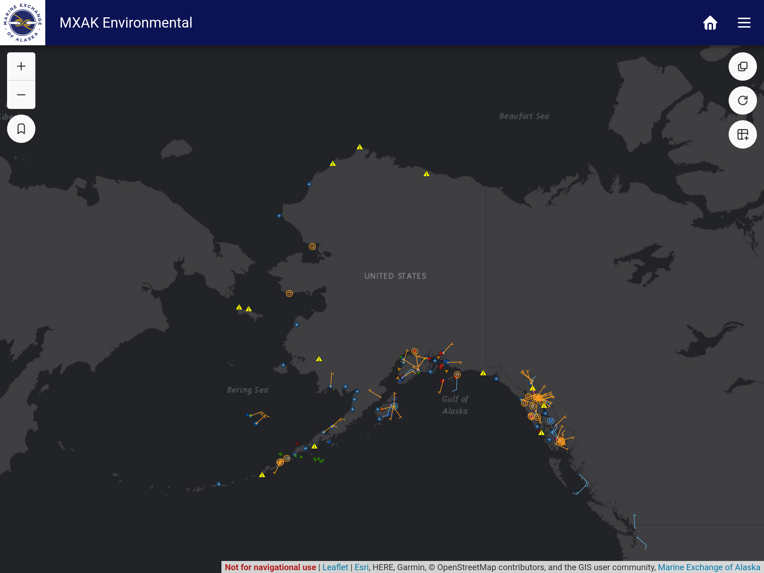Click the MXAK Environmental title

(x=126, y=23)
